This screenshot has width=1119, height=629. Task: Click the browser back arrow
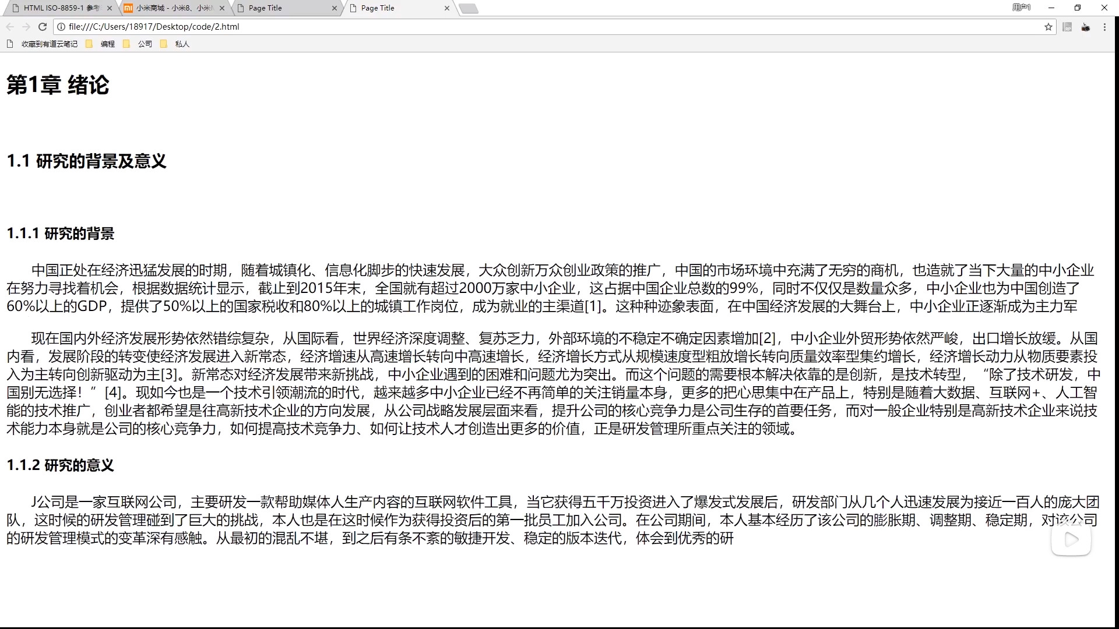tap(10, 27)
